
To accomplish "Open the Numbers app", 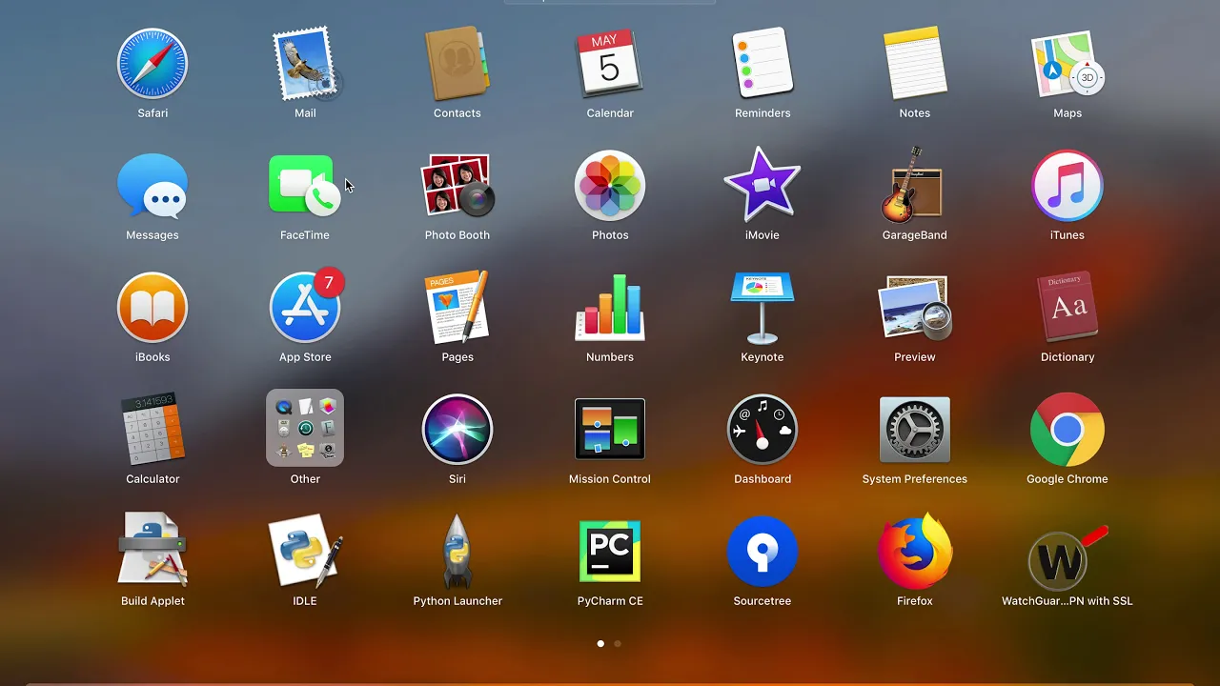I will click(x=610, y=308).
